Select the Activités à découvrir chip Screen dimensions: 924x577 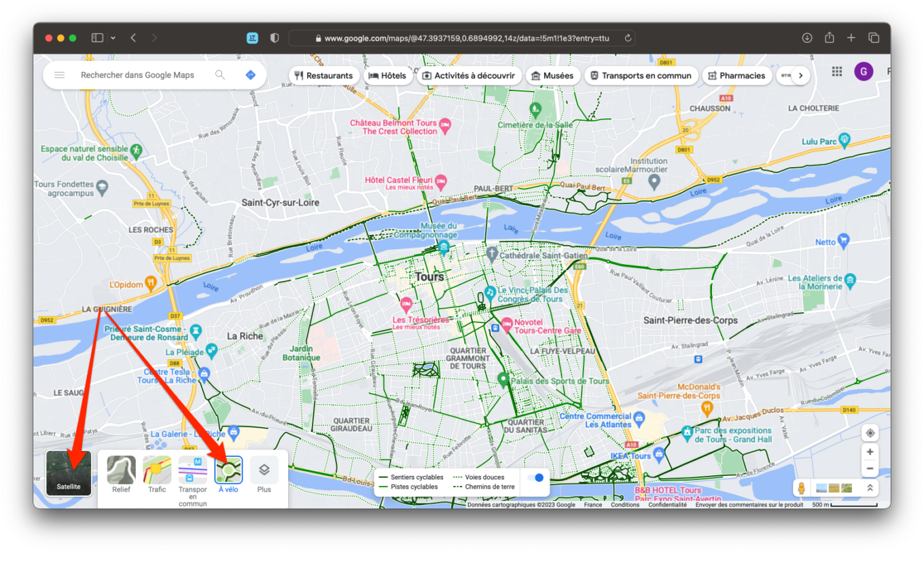point(469,76)
